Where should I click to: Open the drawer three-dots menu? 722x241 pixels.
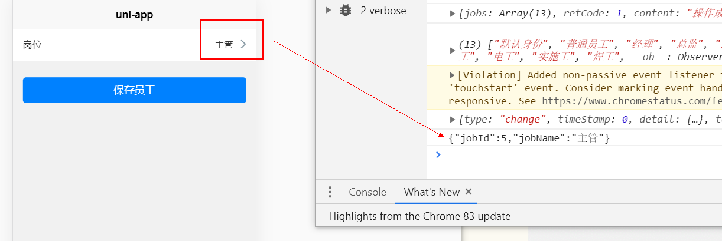(x=330, y=192)
